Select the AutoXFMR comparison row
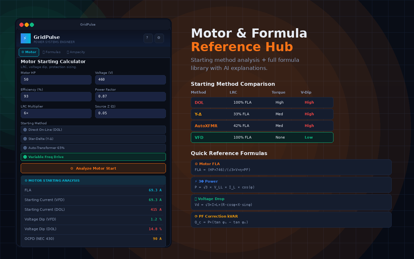Viewport: 414px width, 259px height. pyautogui.click(x=262, y=126)
